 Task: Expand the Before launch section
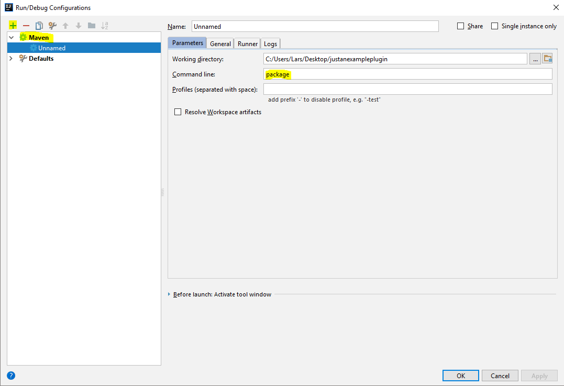point(169,294)
